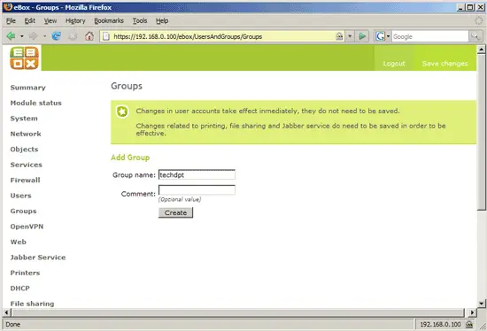Click the horizontal scrollbar right arrow
The width and height of the screenshot is (487, 331).
pyautogui.click(x=472, y=312)
